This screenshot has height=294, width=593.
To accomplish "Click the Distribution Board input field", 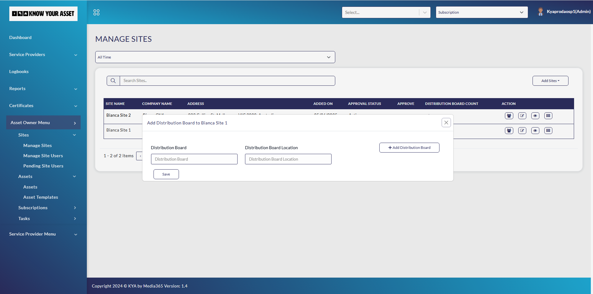I will pyautogui.click(x=194, y=159).
